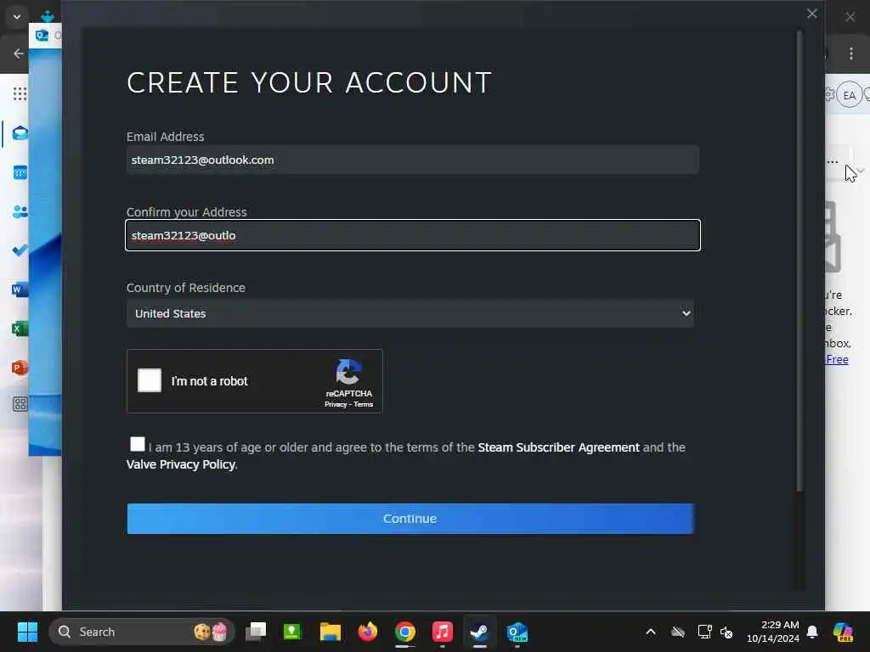
Task: Open the reCAPTCHA Privacy link
Action: pos(335,405)
